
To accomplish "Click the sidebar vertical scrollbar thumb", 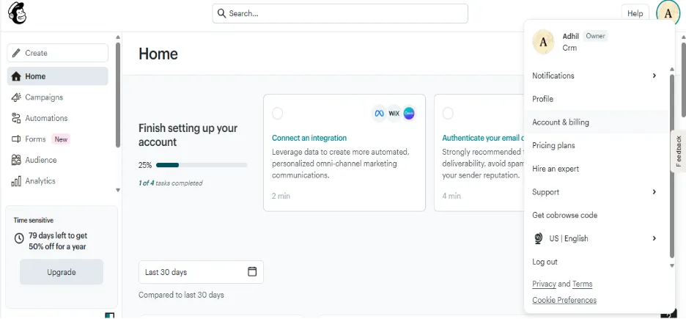I will point(118,95).
